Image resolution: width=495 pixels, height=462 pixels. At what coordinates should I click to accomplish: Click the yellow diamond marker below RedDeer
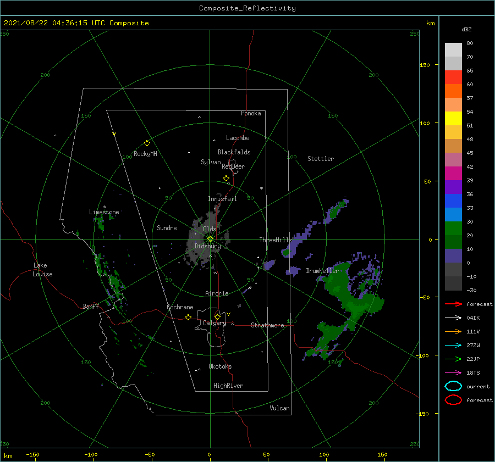pyautogui.click(x=226, y=179)
